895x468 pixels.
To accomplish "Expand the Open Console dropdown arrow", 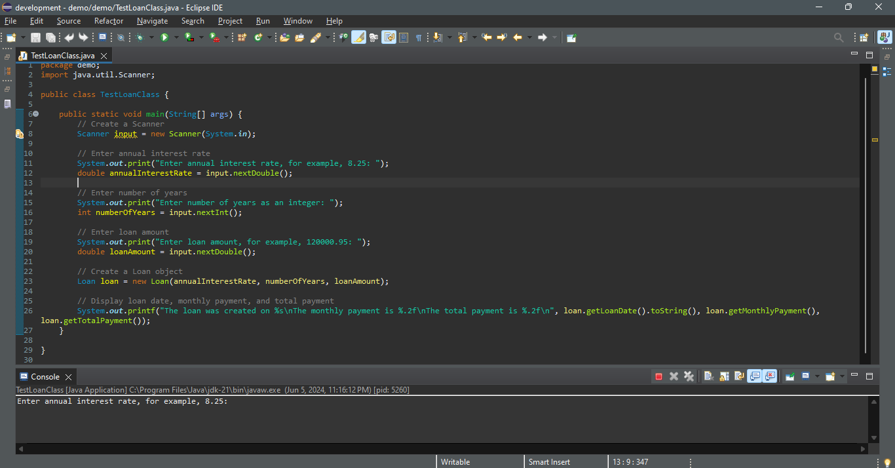I will (843, 376).
